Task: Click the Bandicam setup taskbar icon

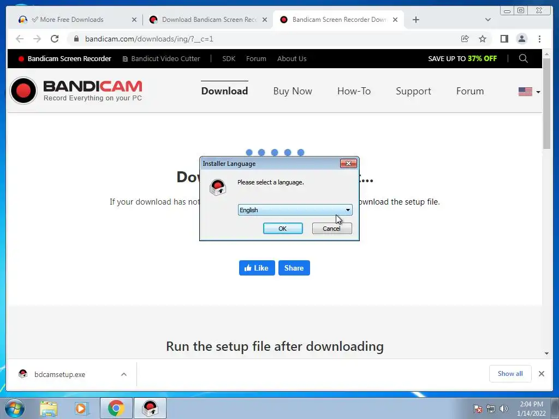Action: pyautogui.click(x=150, y=408)
